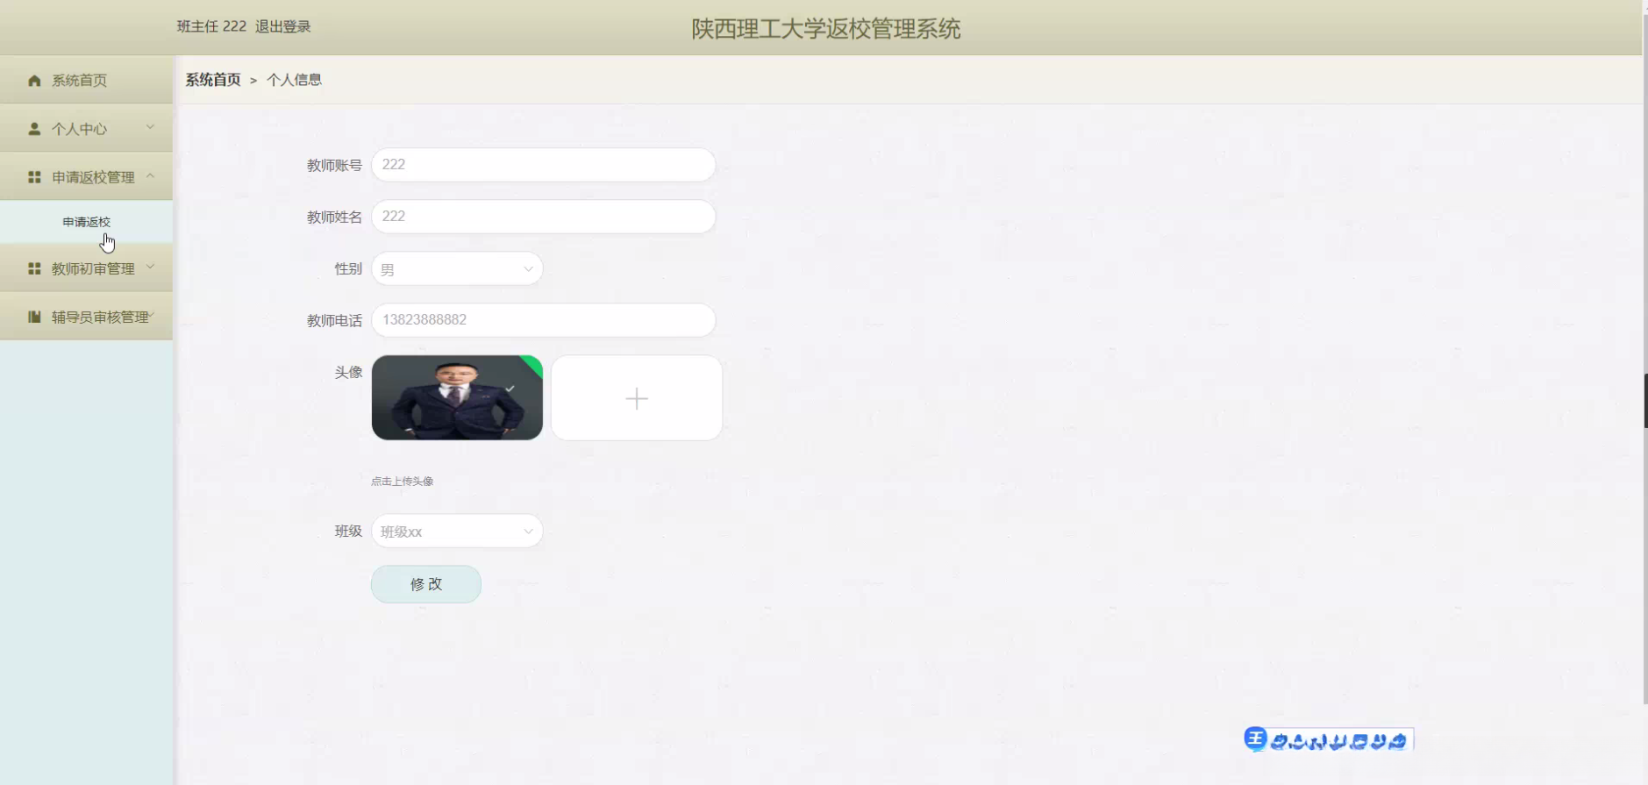Open the 班级 dropdown
This screenshot has width=1648, height=785.
point(457,532)
